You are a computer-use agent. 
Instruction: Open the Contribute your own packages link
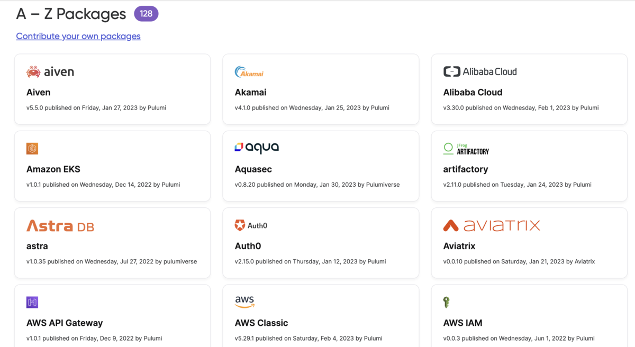(78, 36)
